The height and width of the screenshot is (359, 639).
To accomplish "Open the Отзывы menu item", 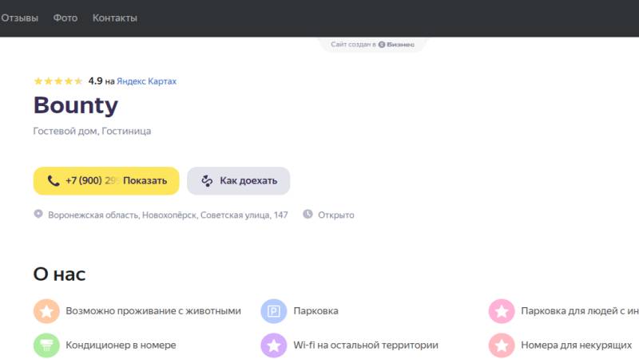I will tap(20, 18).
